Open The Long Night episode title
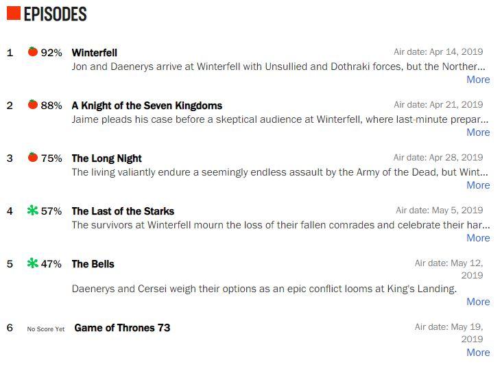502x369 pixels. 106,158
